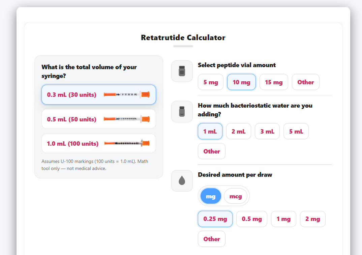Select Other for bacteriostatic water volume
362x255 pixels.
pyautogui.click(x=211, y=151)
